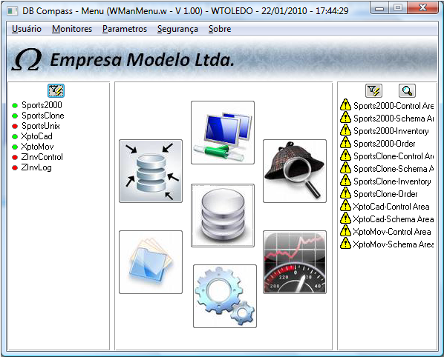Open the Segurança menu

coord(177,29)
